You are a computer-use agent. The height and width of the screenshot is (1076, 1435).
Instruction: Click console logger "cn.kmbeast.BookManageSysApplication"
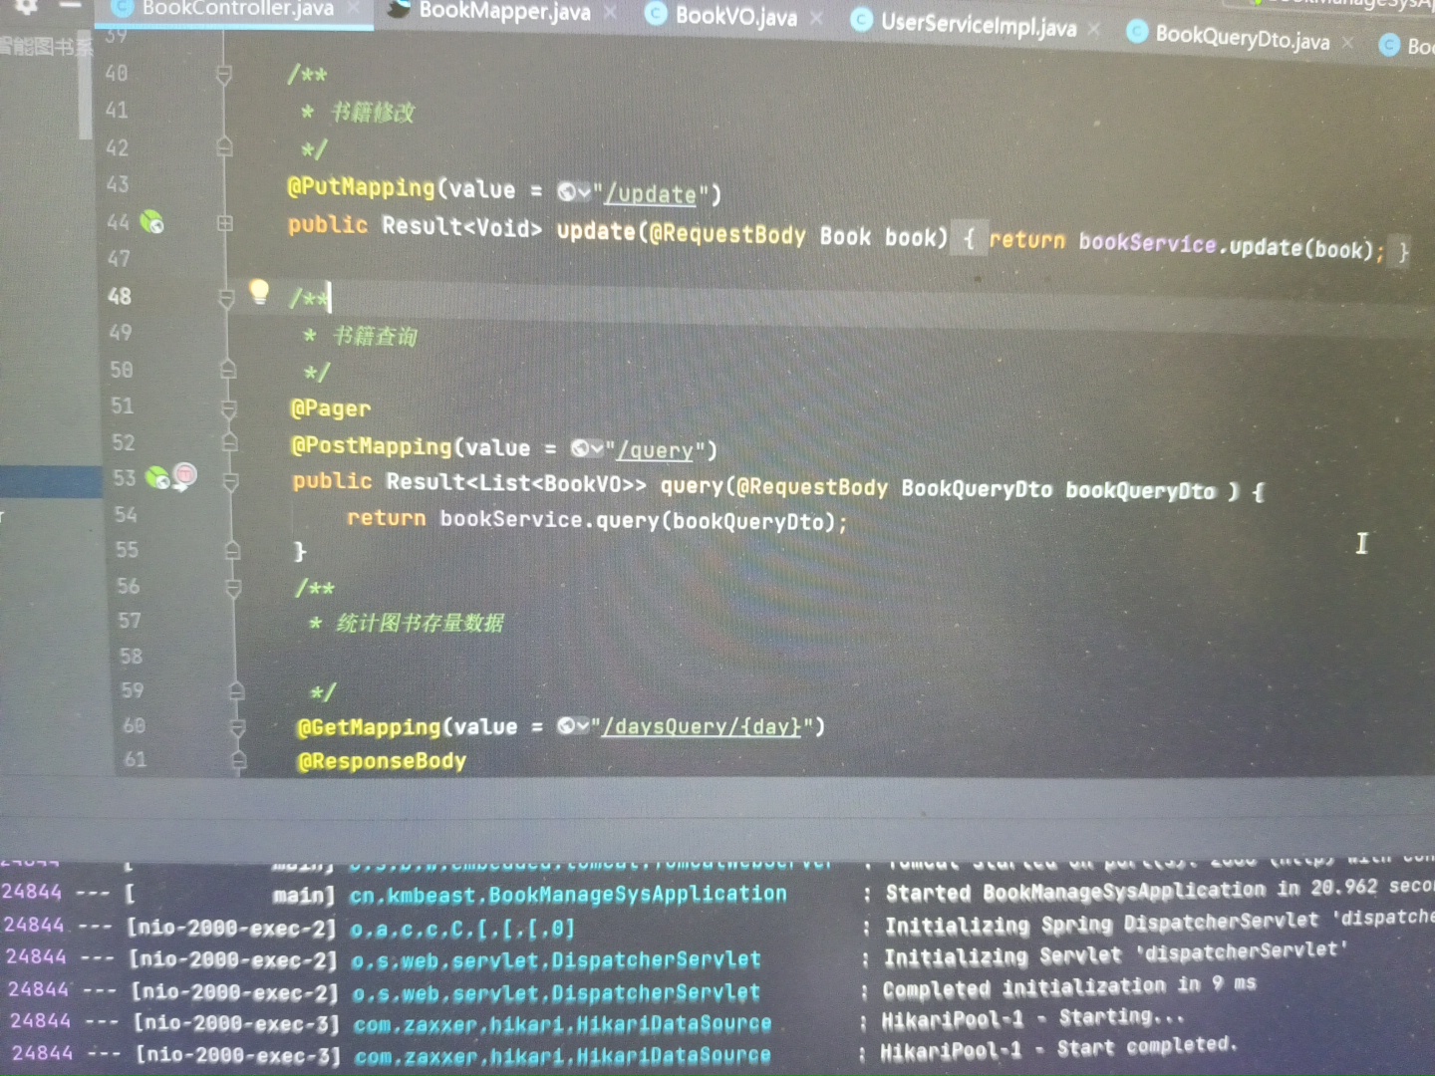pyautogui.click(x=568, y=895)
